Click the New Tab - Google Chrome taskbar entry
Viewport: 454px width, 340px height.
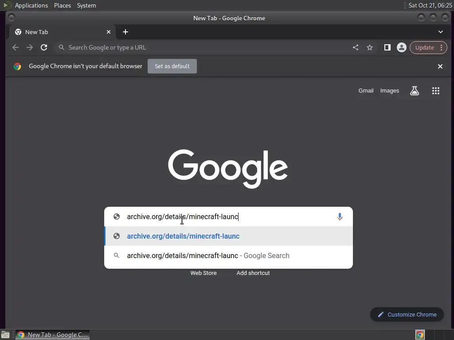click(52, 335)
